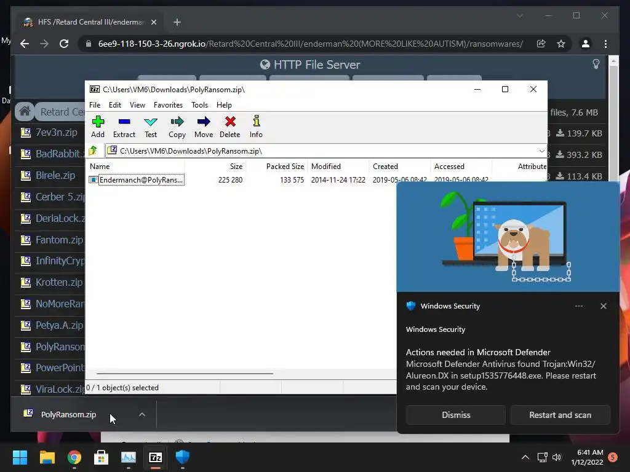630x472 pixels.
Task: Open BadRabbit zip link in HFS
Action: point(60,154)
